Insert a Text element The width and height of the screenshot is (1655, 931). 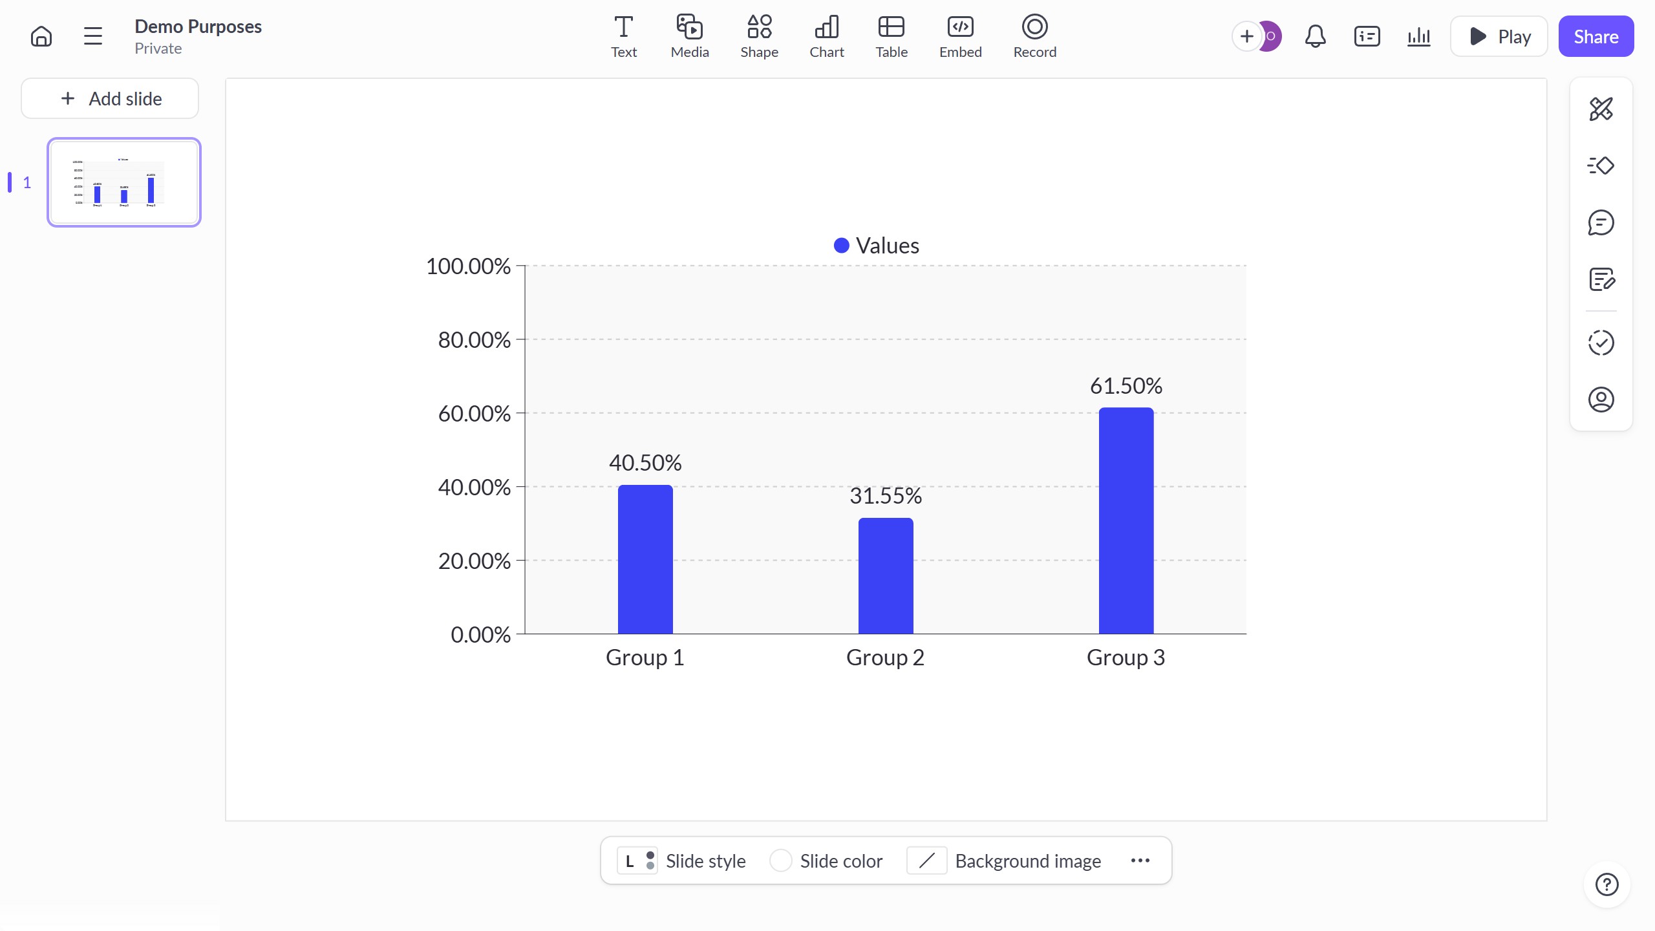(x=623, y=36)
